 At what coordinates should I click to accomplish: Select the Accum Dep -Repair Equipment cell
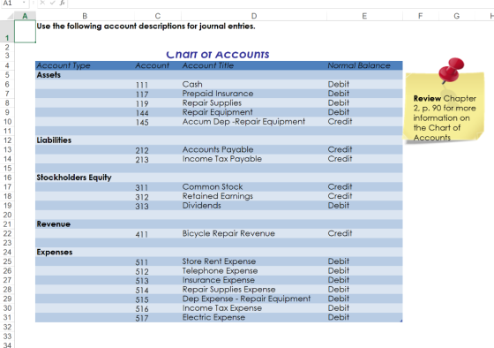coord(254,122)
